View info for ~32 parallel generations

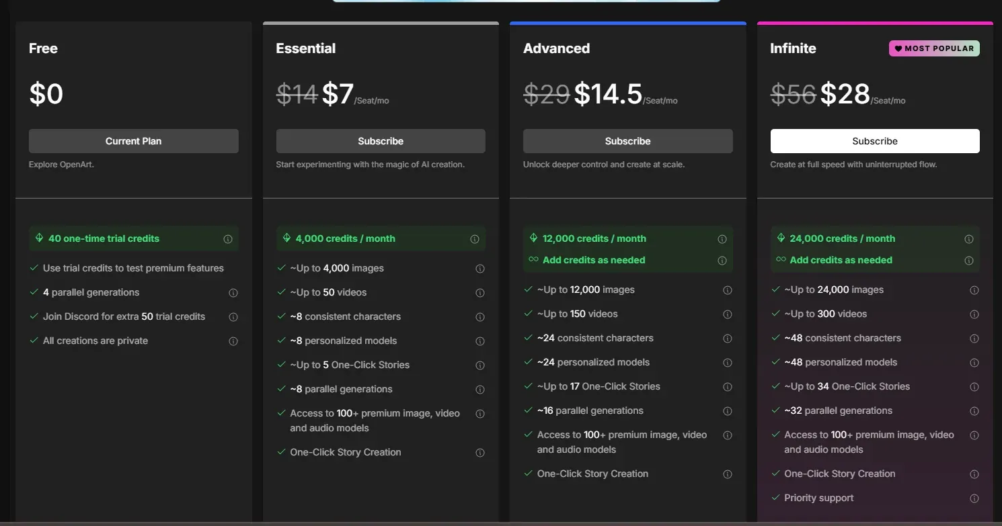974,410
